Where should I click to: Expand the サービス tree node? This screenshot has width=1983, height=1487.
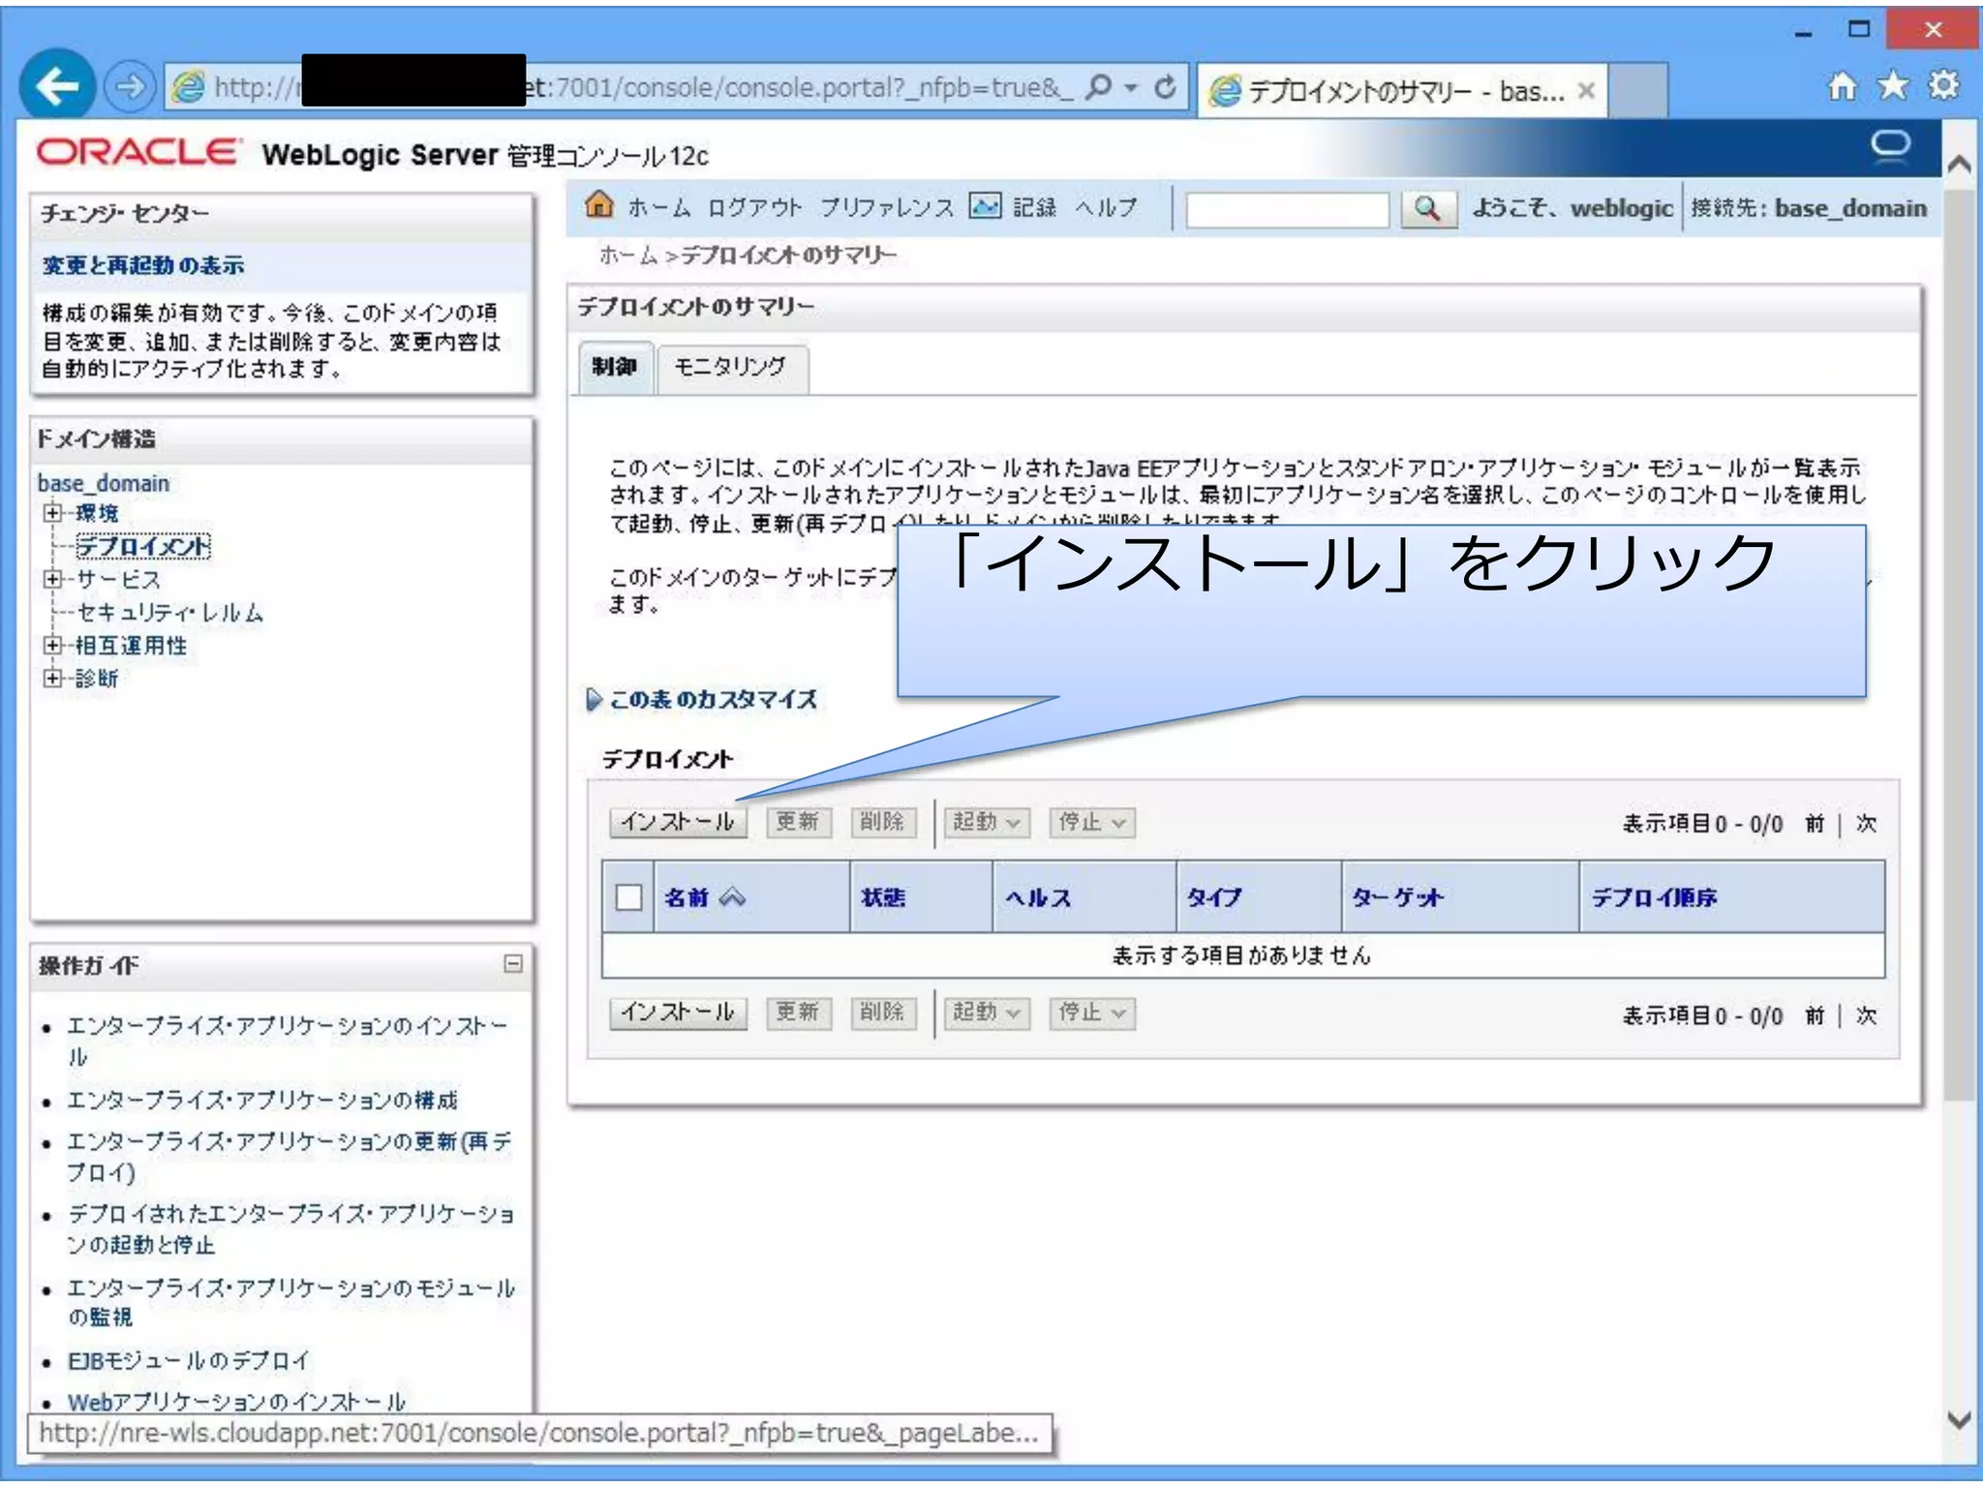[x=52, y=579]
